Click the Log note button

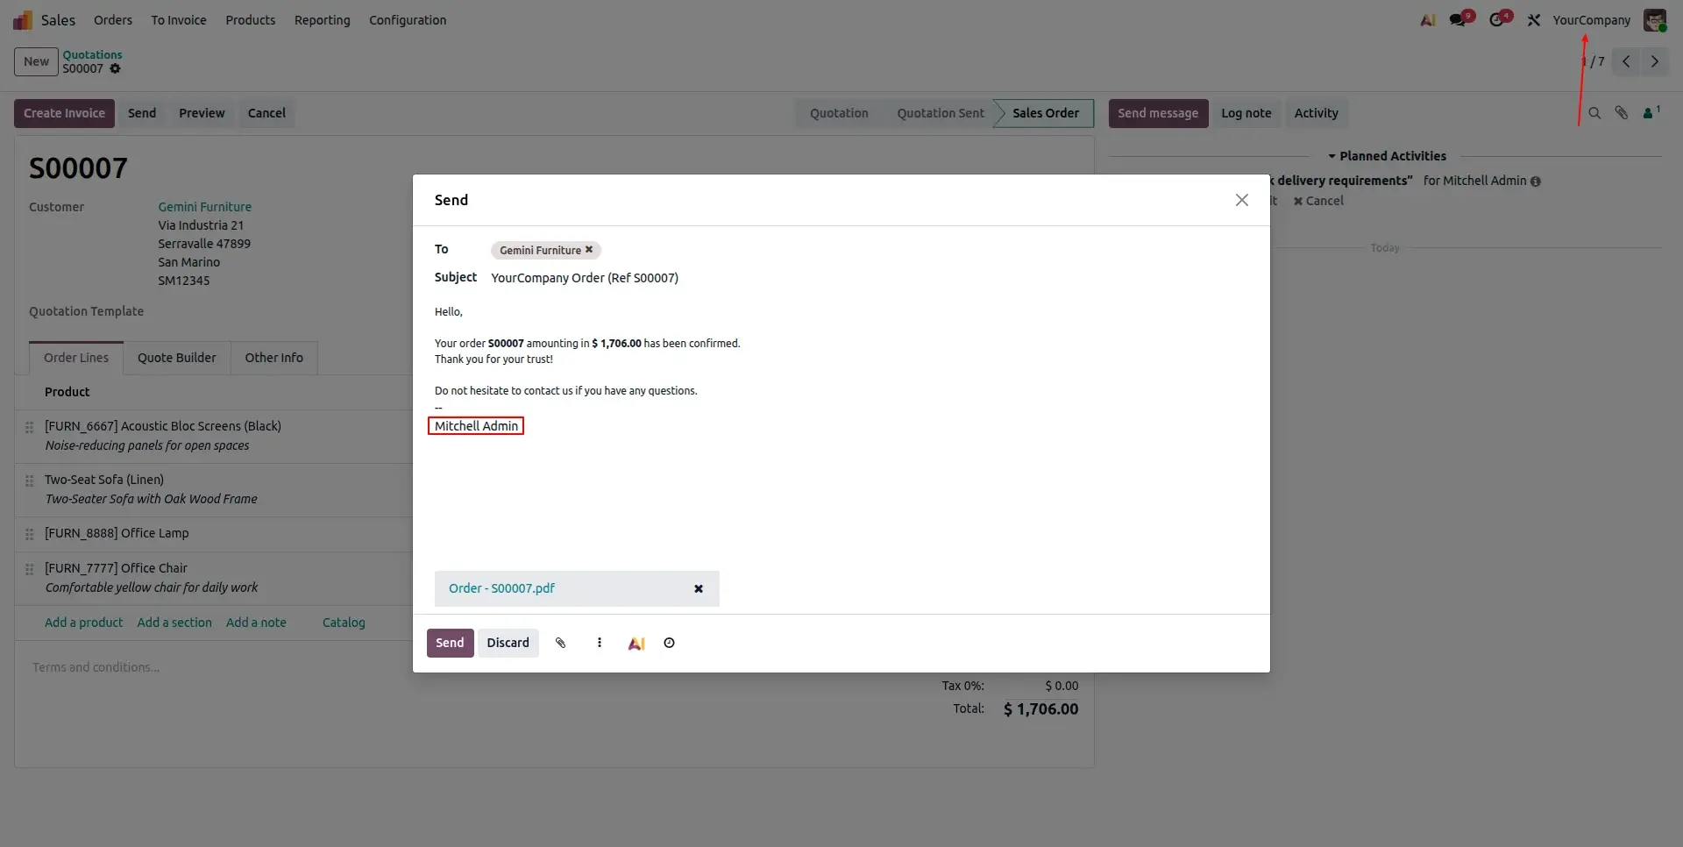[1246, 113]
